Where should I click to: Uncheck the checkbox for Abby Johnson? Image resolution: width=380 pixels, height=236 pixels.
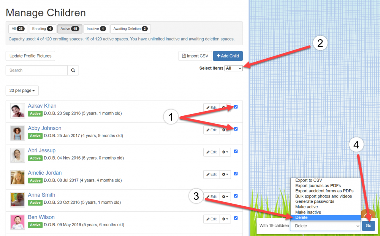click(x=236, y=129)
